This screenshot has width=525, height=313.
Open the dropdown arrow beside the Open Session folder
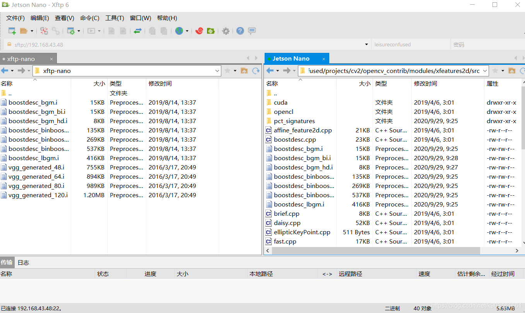pos(32,31)
